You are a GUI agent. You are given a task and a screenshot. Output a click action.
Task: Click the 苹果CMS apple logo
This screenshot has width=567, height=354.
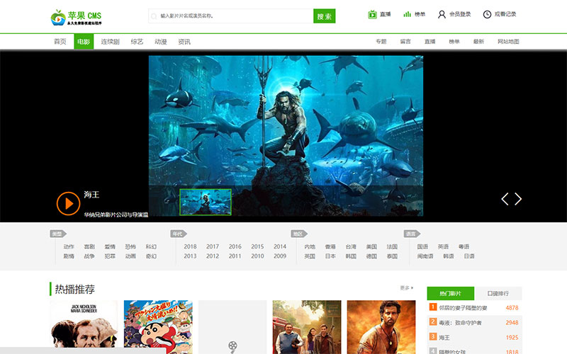[x=58, y=16]
